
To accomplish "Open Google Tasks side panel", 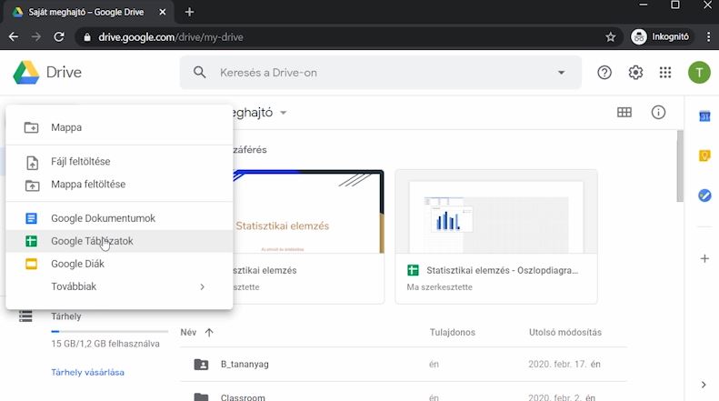I will pyautogui.click(x=704, y=195).
